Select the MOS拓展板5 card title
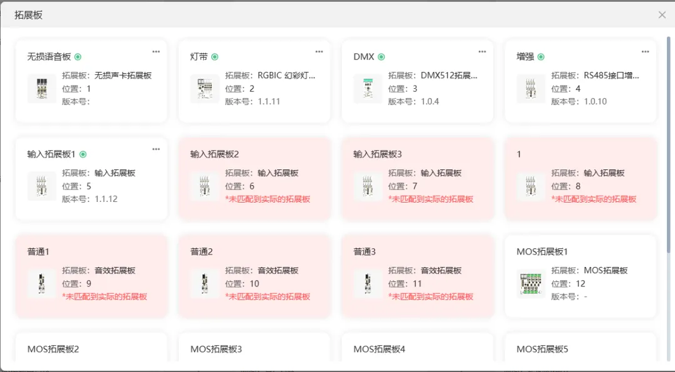The image size is (675, 372). [x=542, y=349]
